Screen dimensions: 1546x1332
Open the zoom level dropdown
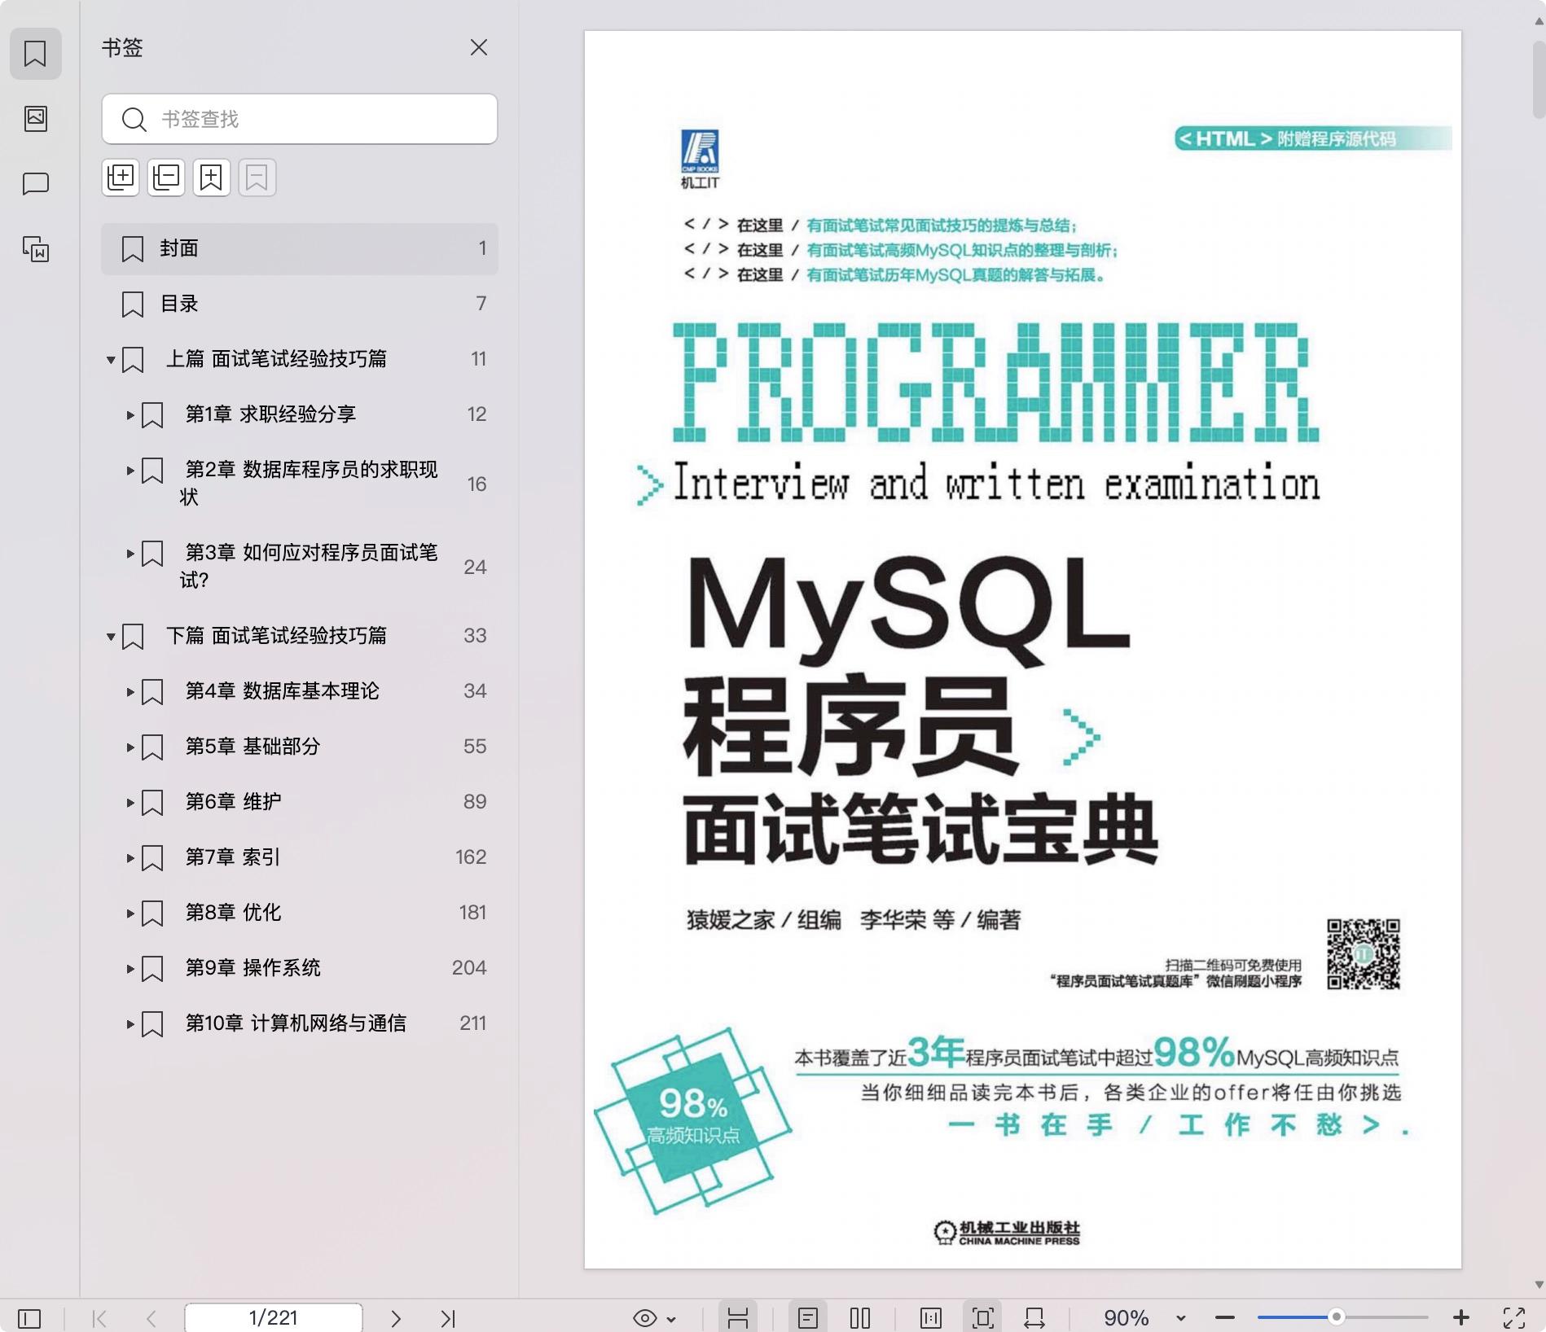pos(1181,1319)
